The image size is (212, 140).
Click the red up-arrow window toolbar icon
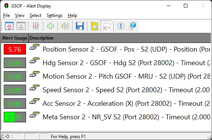point(9,26)
